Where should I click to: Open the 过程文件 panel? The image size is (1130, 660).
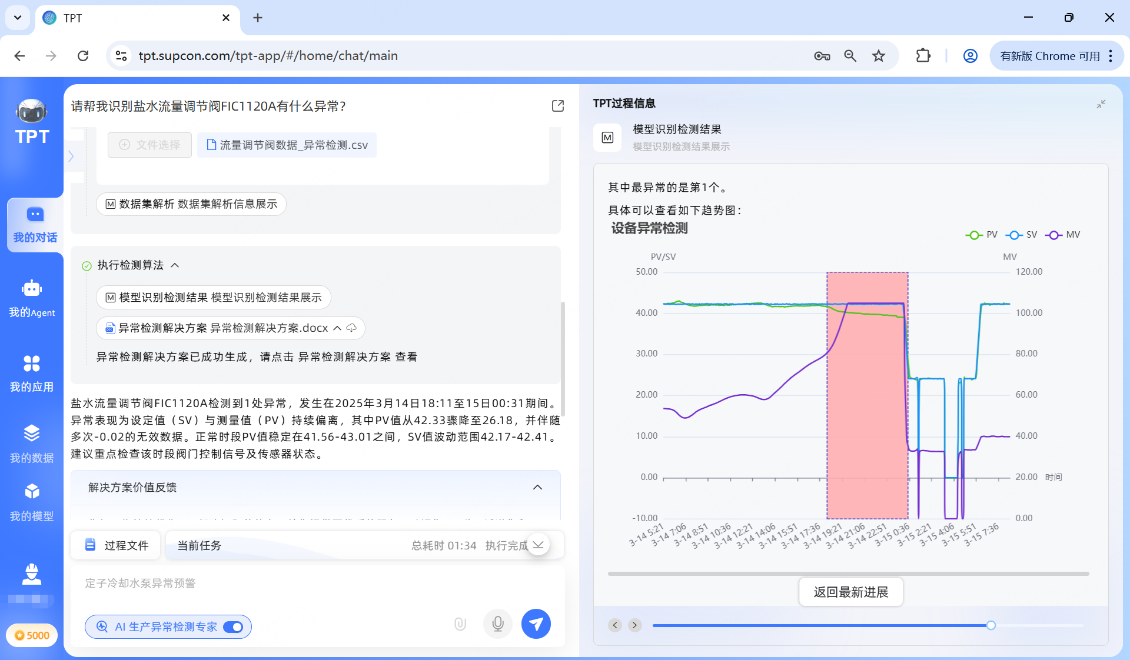click(115, 545)
